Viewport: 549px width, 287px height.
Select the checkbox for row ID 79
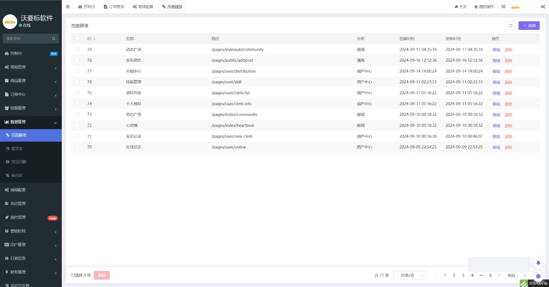point(78,49)
